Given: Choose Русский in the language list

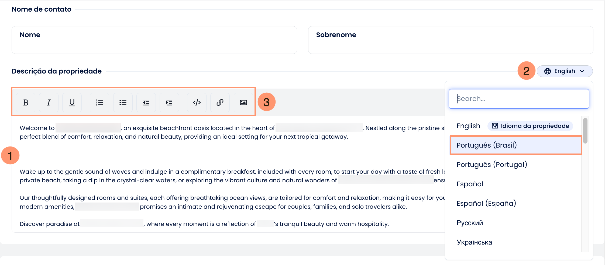Looking at the screenshot, I should point(516,223).
